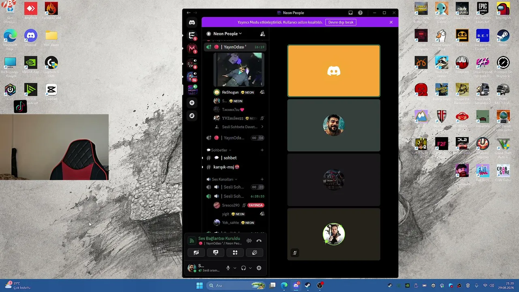The width and height of the screenshot is (519, 292).
Task: Open Discord help icon in title bar
Action: (x=360, y=13)
